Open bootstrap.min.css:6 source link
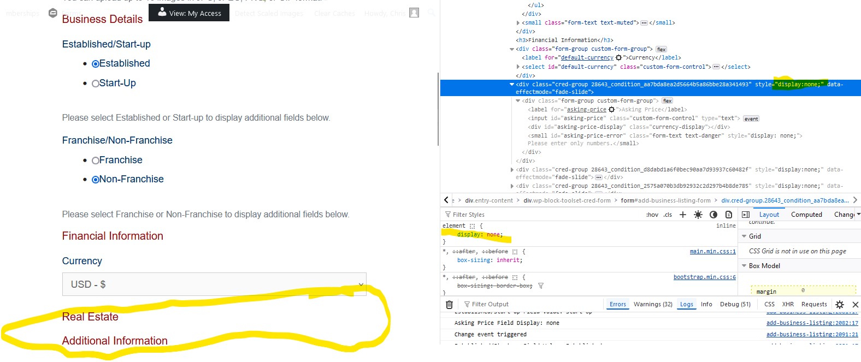Image resolution: width=861 pixels, height=362 pixels. [x=704, y=277]
